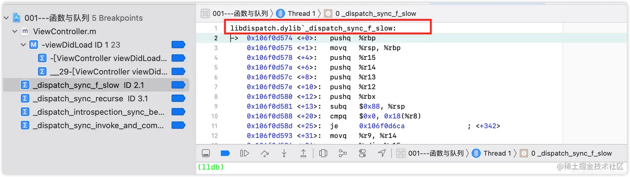
Task: Disable the _dispatch_sync_recurse breakpoint
Action: [178, 98]
